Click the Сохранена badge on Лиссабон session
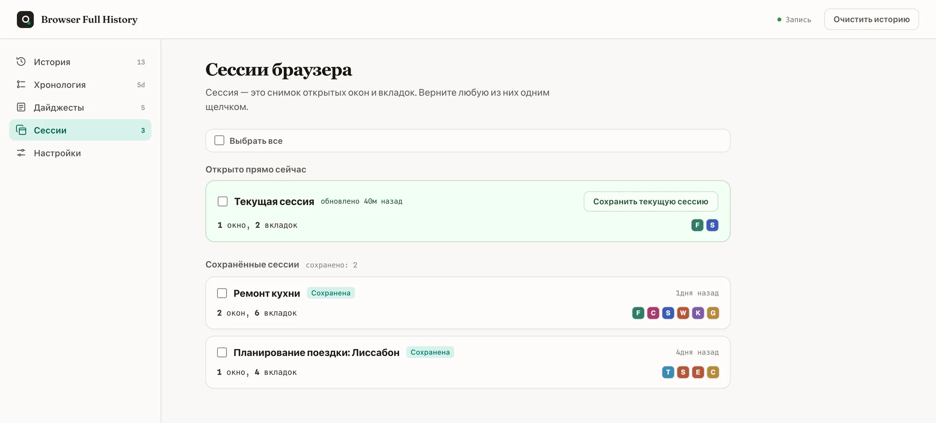 (430, 352)
